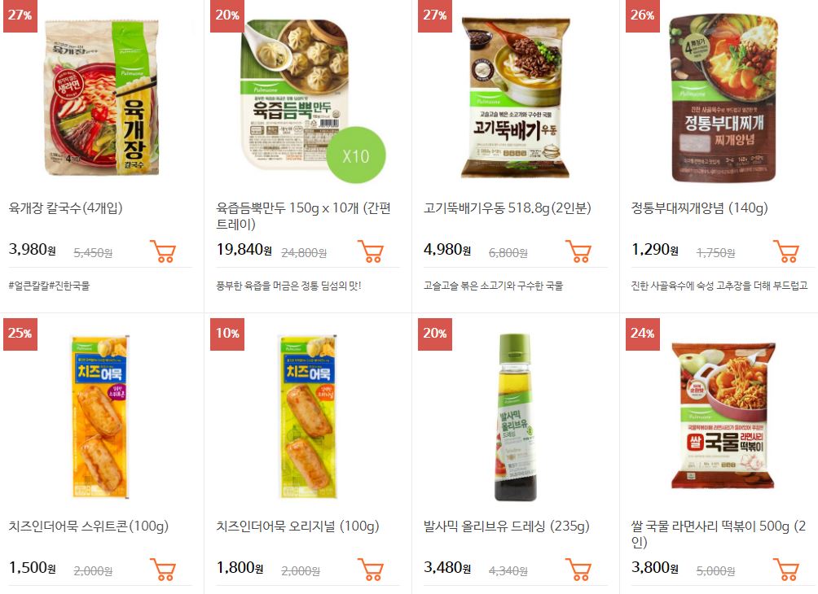Image resolution: width=818 pixels, height=594 pixels.
Task: Open the 쌀 국물 떡볶이 package image
Action: pyautogui.click(x=723, y=415)
